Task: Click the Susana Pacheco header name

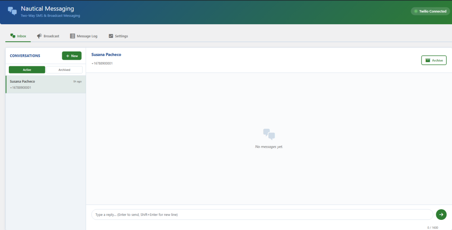Action: pyautogui.click(x=106, y=55)
